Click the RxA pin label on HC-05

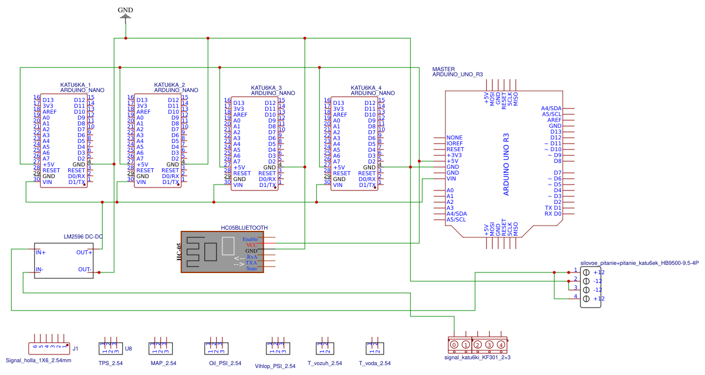(x=252, y=257)
